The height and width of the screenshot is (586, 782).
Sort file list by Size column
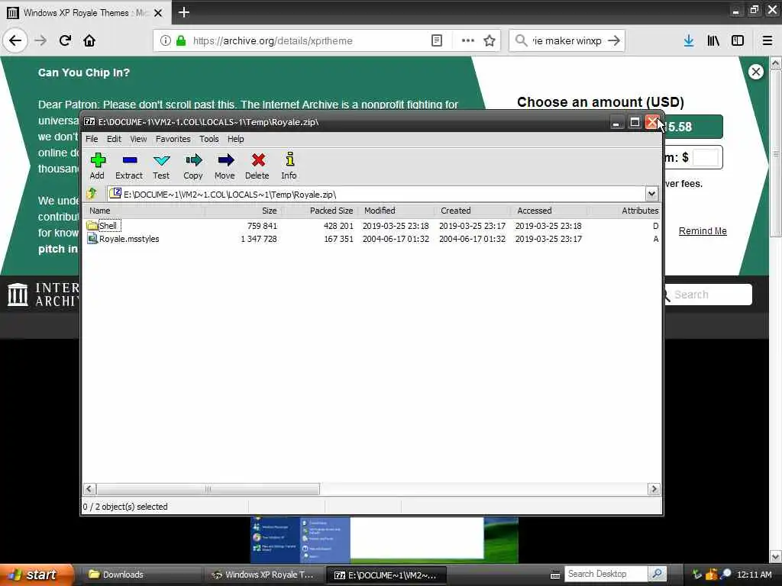[x=243, y=211]
